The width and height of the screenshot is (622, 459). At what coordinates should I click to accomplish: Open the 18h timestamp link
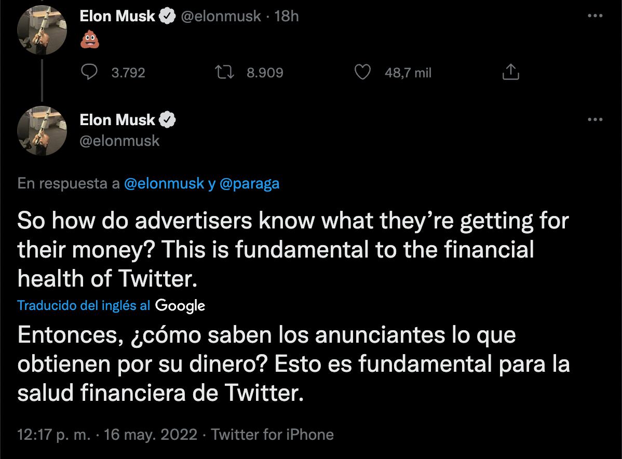click(286, 17)
